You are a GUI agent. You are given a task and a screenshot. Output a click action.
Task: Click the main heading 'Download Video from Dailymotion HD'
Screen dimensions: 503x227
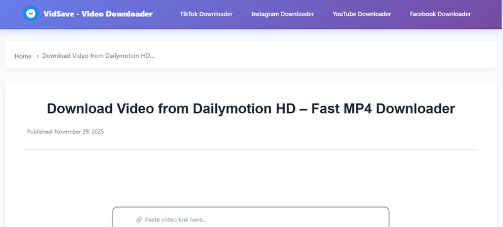coord(251,109)
